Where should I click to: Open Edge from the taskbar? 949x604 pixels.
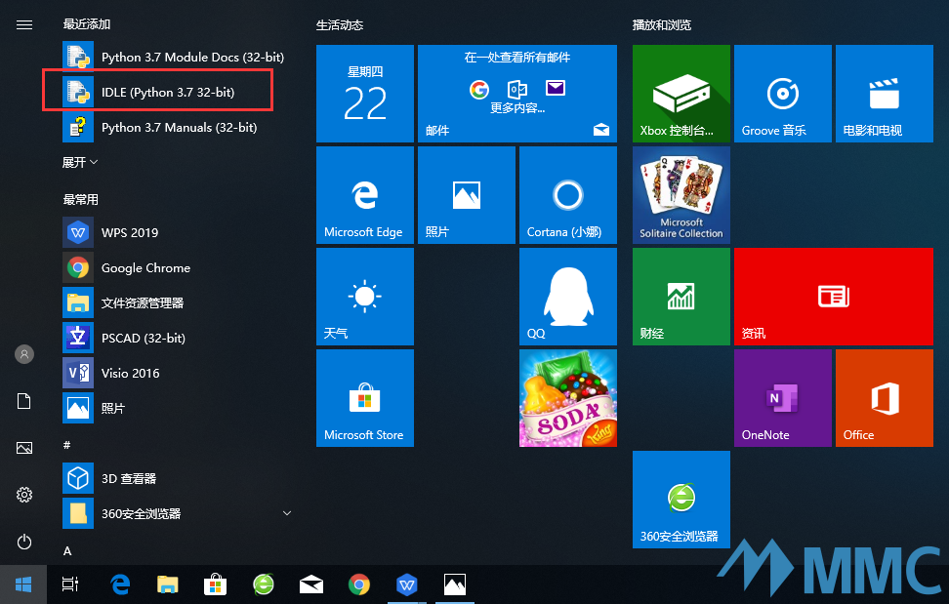[x=120, y=584]
